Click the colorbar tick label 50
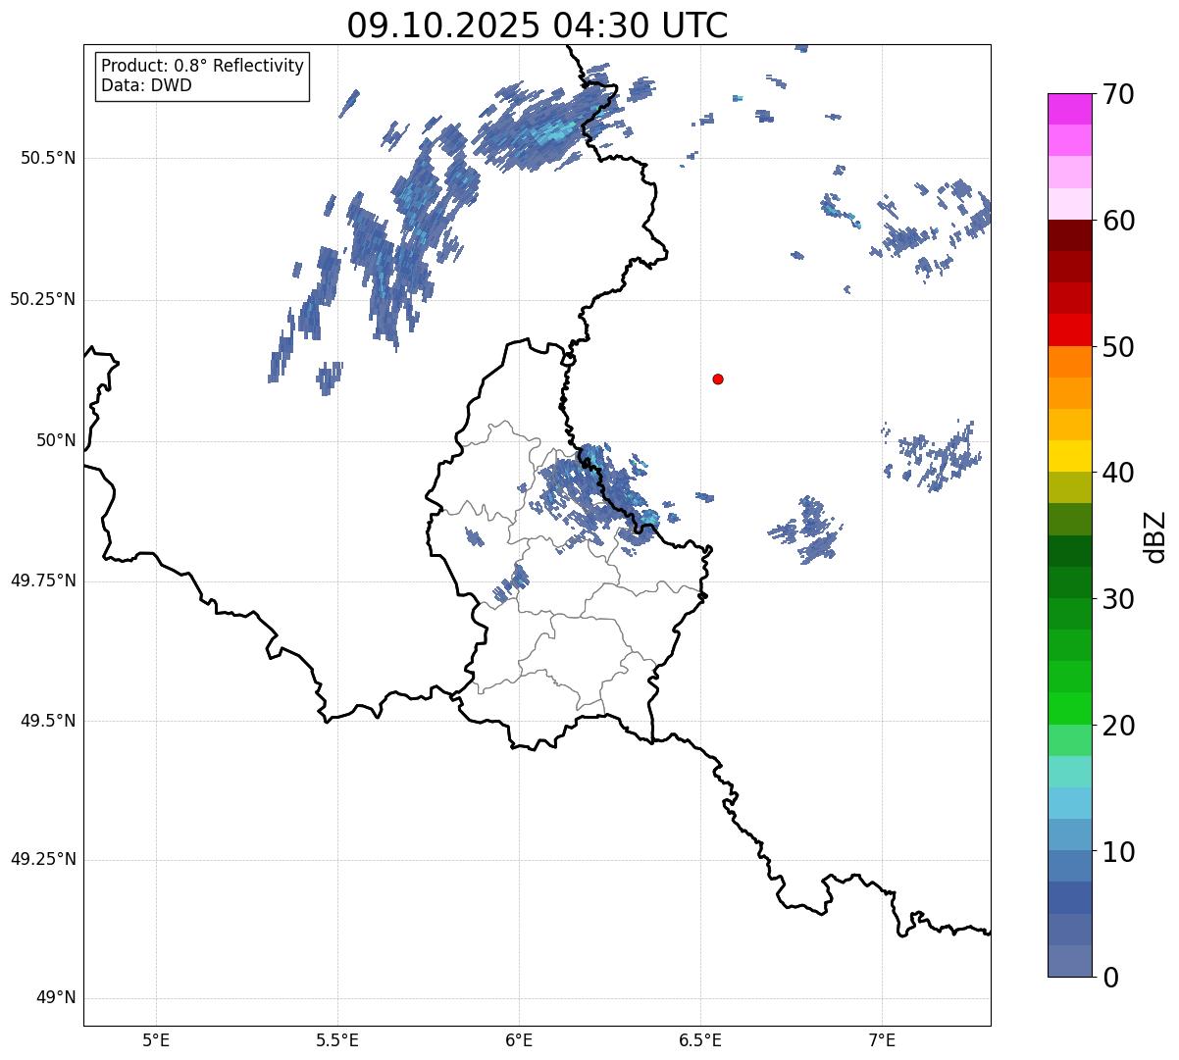This screenshot has height=1060, width=1179. point(1117,347)
